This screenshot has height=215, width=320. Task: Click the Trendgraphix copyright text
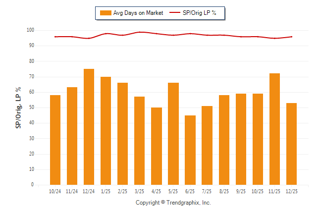[x=173, y=203]
